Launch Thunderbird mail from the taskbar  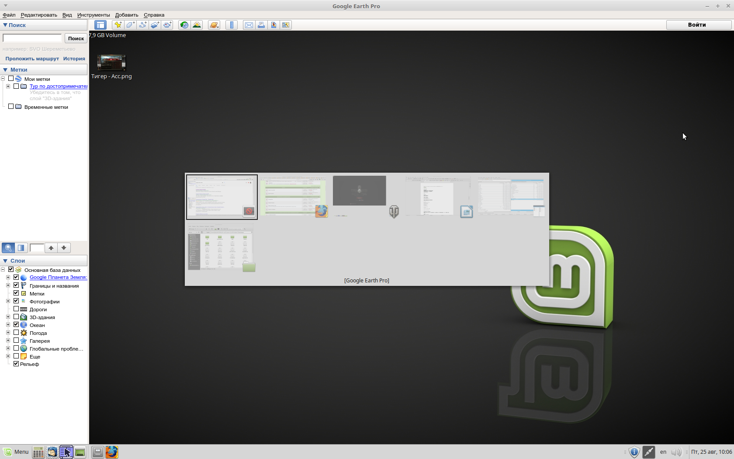(x=52, y=452)
